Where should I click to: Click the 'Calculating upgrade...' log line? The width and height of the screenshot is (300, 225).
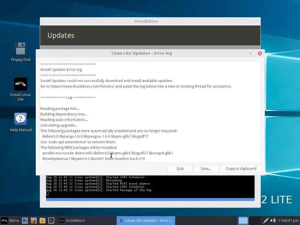click(x=59, y=125)
